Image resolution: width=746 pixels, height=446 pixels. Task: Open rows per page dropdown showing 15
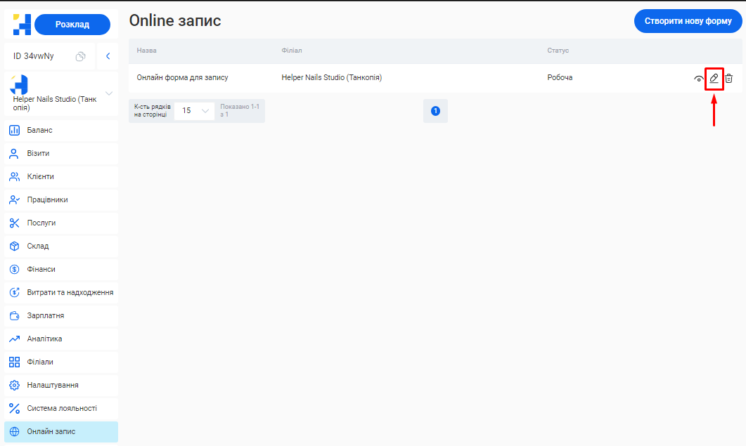(x=195, y=110)
